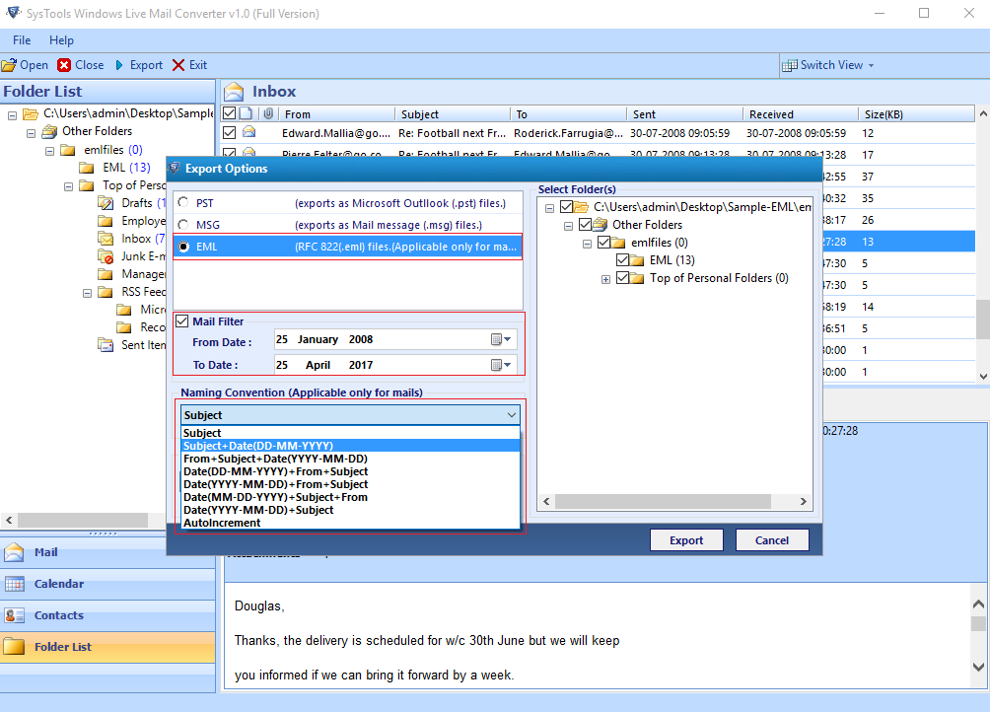Uncheck the Edward.Mallia message row checkbox
Viewport: 990px width, 712px height.
(x=229, y=132)
